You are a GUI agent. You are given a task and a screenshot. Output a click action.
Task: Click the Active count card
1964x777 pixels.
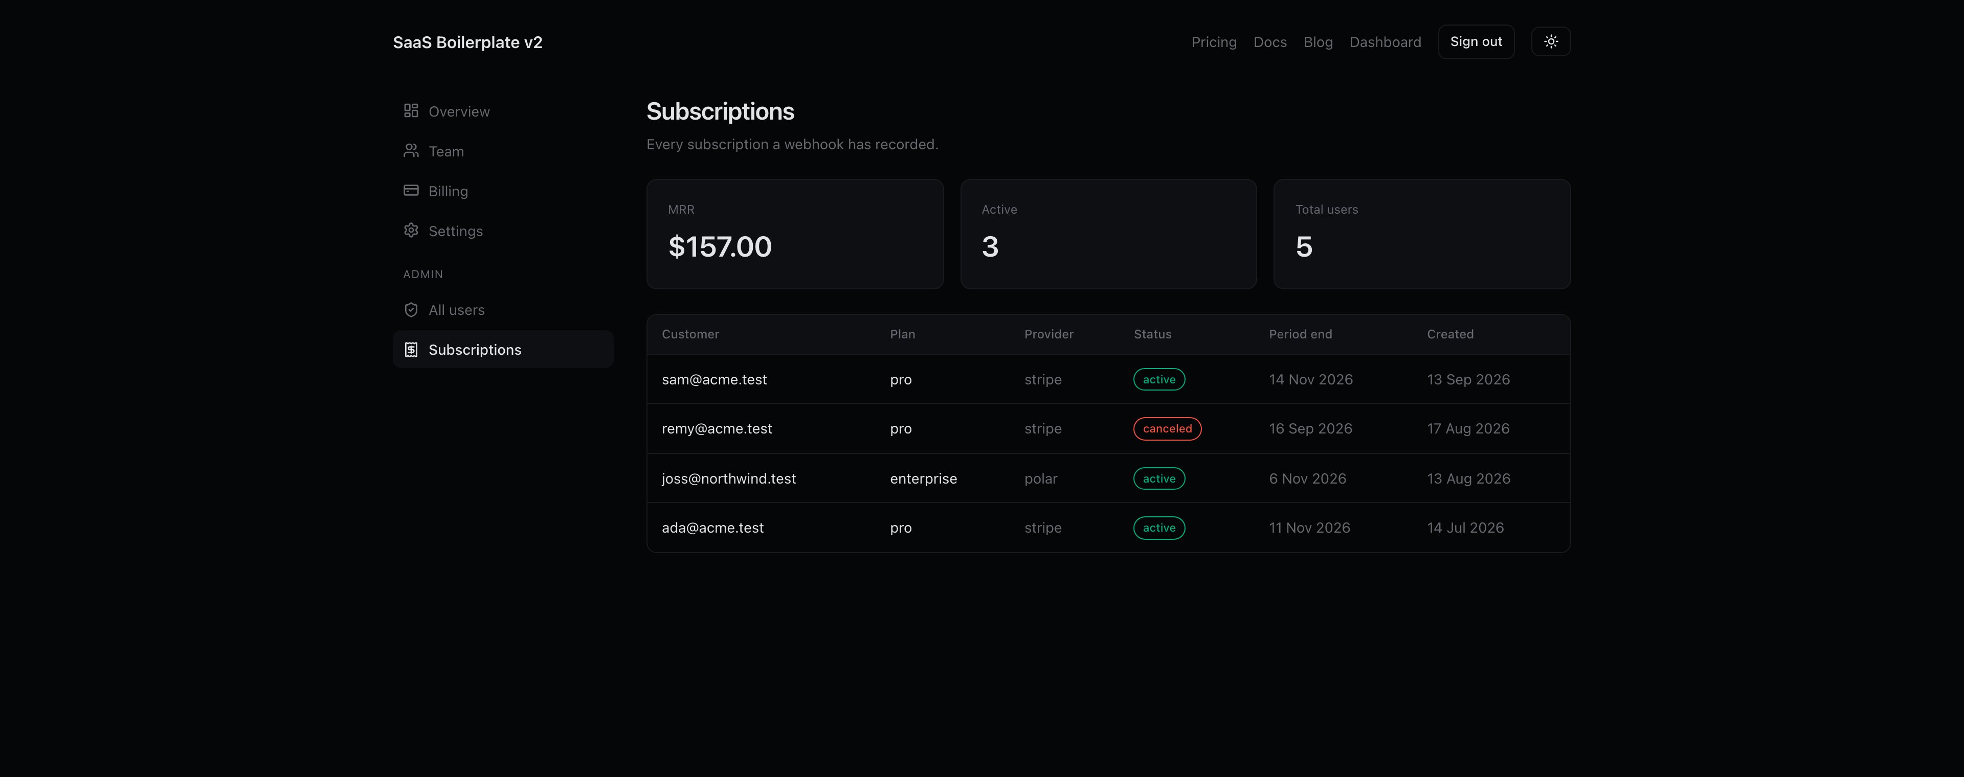click(x=1108, y=234)
